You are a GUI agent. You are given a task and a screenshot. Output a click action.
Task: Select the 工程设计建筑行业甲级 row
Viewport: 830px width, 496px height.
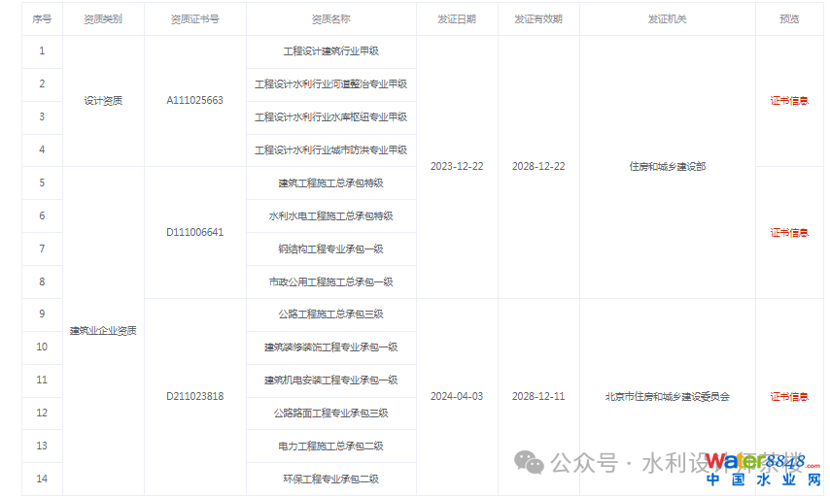tap(330, 50)
